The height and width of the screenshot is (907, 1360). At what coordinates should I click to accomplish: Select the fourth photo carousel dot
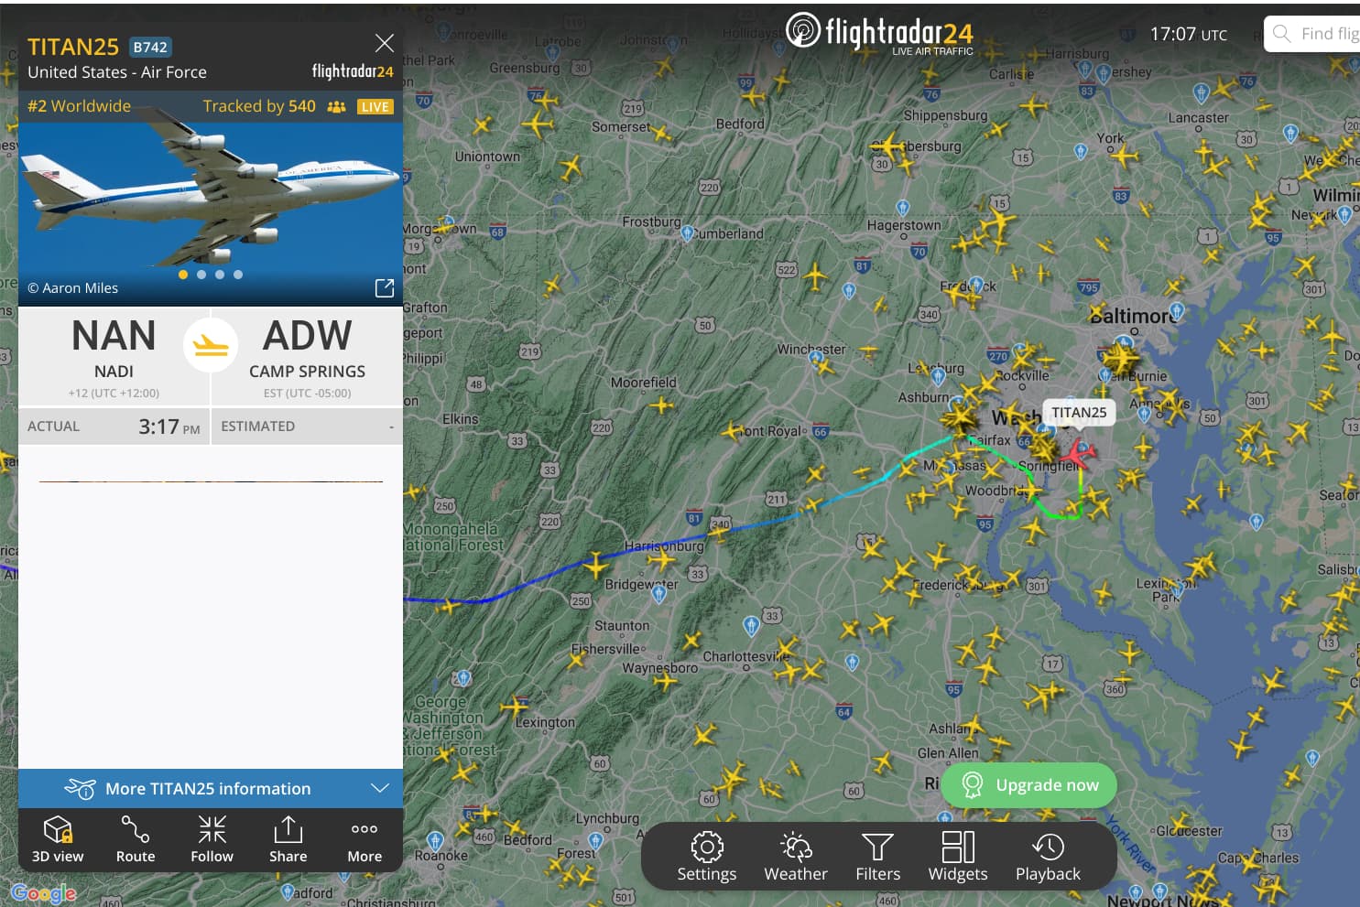[x=238, y=275]
